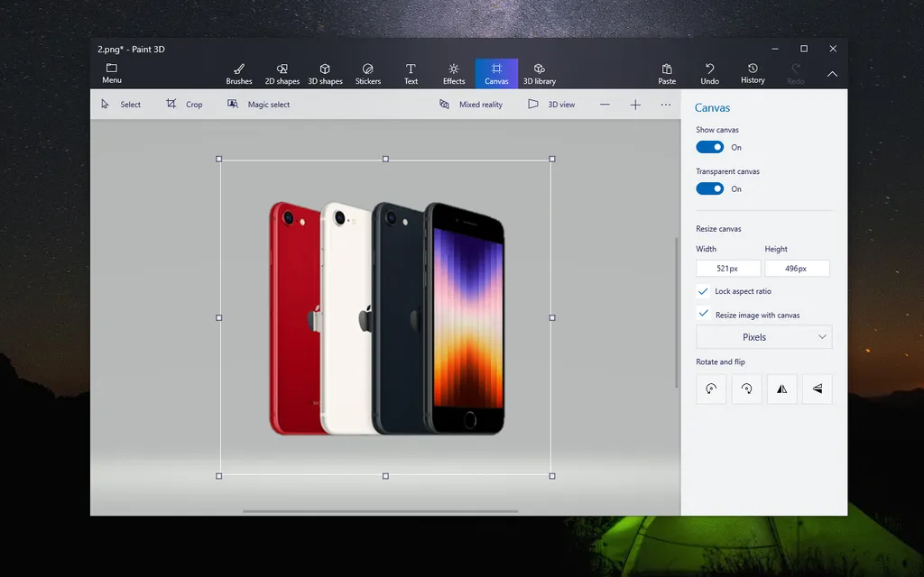924x577 pixels.
Task: Open the 3D shapes tool
Action: (x=325, y=74)
